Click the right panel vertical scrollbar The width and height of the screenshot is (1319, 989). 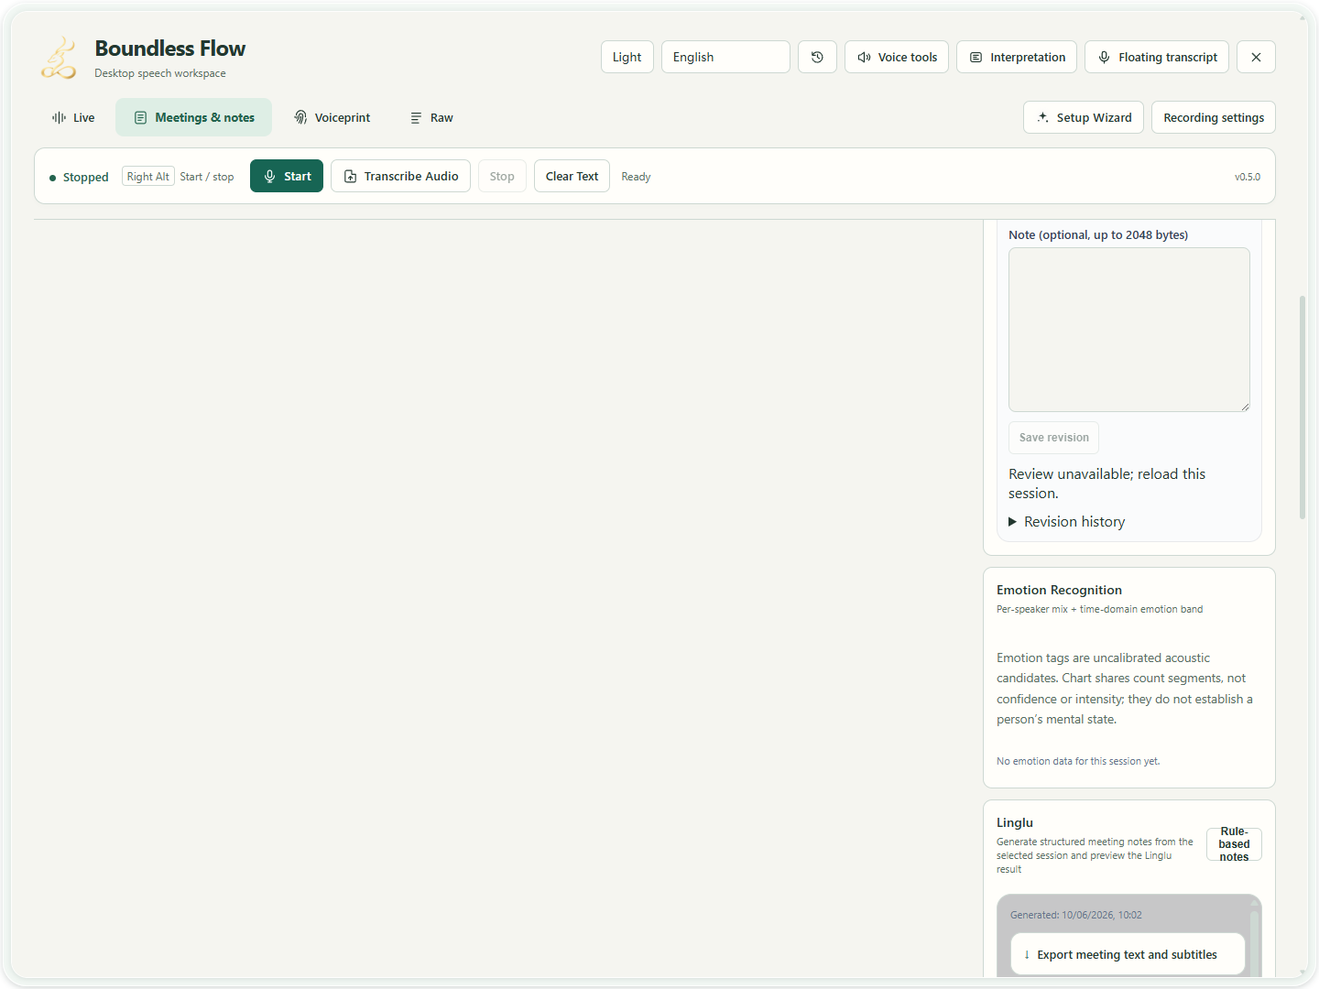tap(1303, 408)
